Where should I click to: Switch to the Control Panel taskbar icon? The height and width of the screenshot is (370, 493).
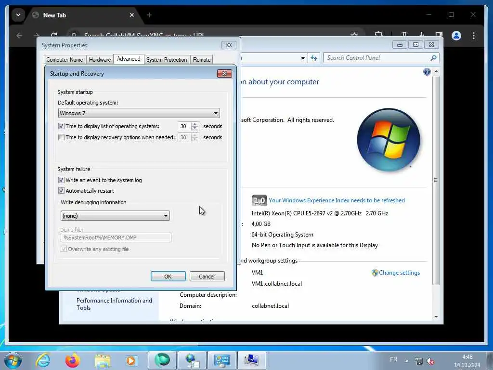click(x=221, y=360)
